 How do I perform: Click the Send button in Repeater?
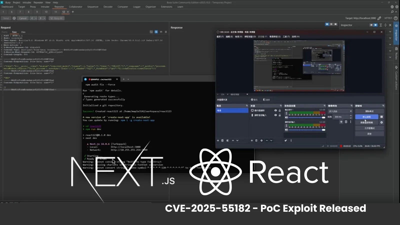pos(5,18)
